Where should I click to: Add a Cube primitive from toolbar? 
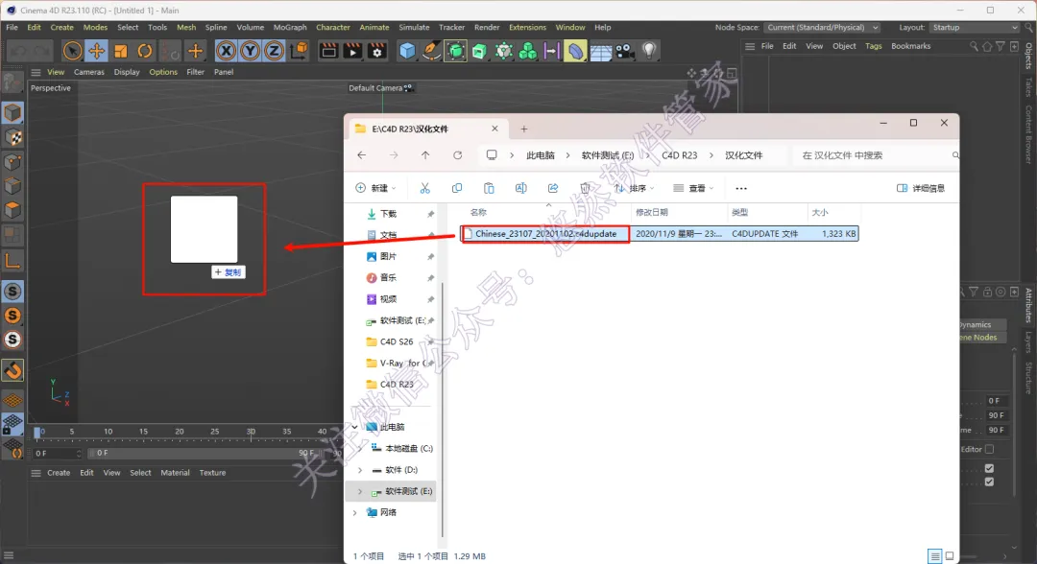[x=407, y=51]
